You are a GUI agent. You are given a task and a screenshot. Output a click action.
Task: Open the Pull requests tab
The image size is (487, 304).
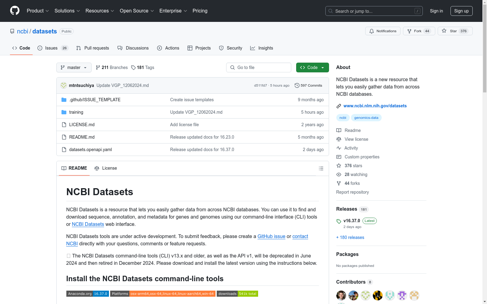93,48
